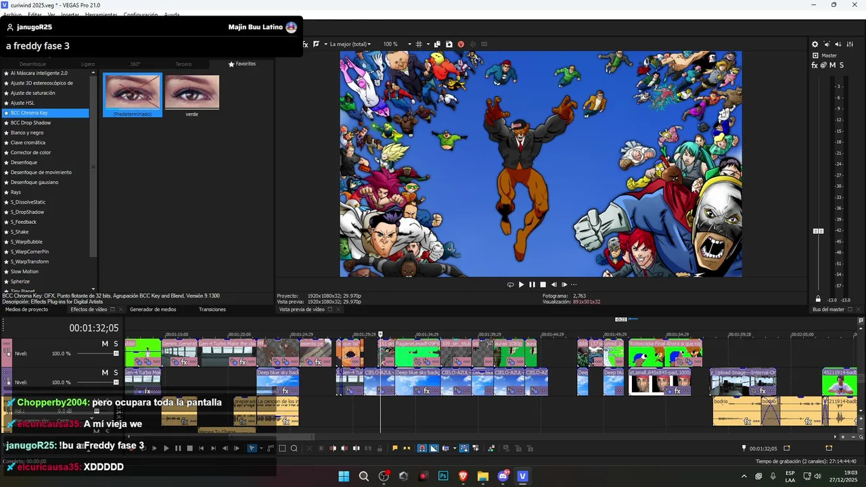Toggle the Master bus lock icon
This screenshot has width=866, height=487.
pos(818,300)
